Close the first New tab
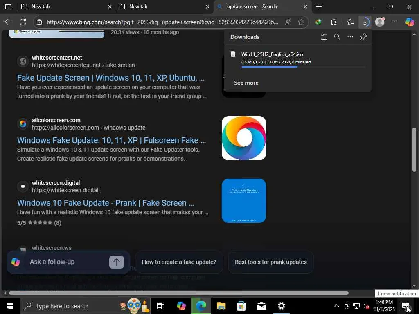Image resolution: width=419 pixels, height=314 pixels. [110, 7]
